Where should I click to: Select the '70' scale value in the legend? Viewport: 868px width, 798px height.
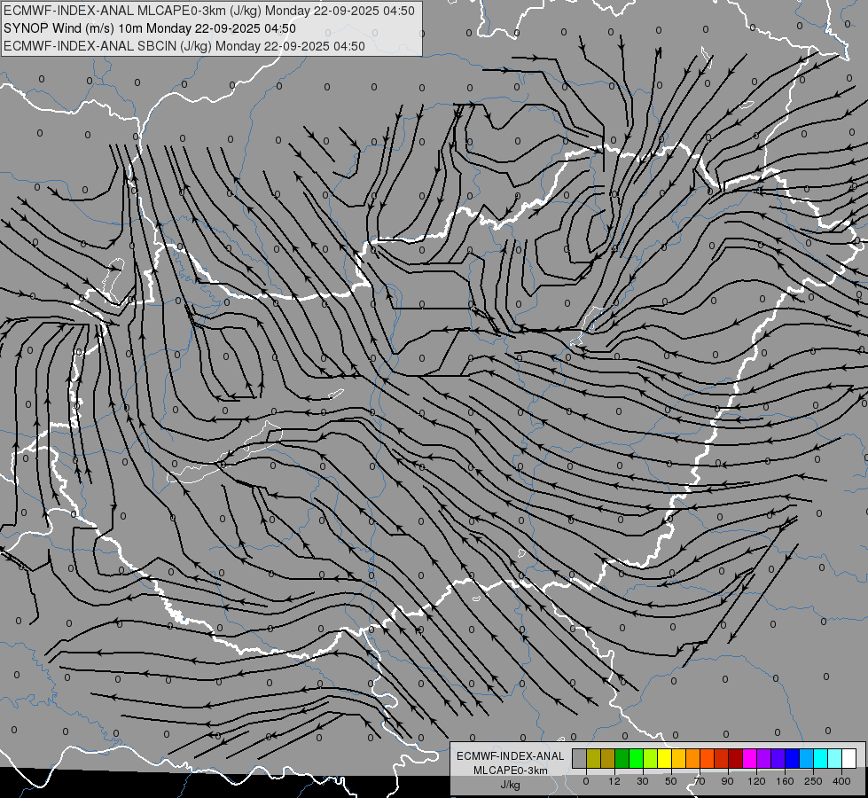coord(700,781)
